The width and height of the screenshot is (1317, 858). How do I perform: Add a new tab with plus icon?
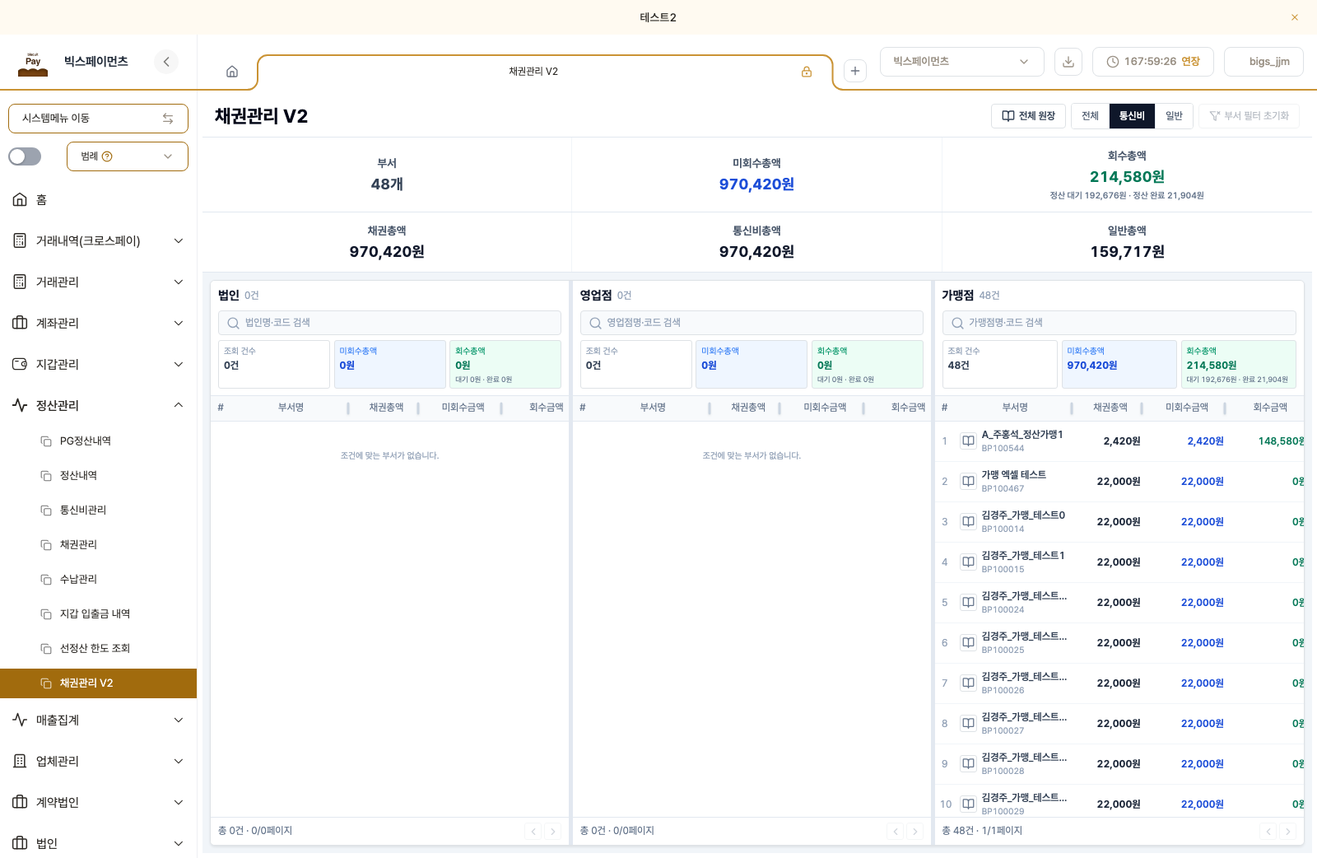[855, 71]
